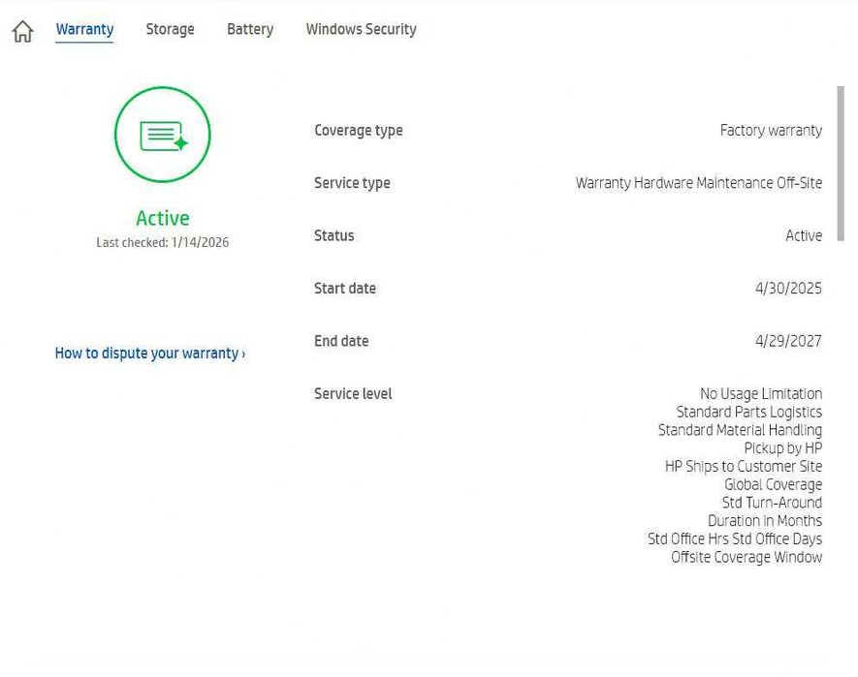Select Last checked: 1/14/2026 text

point(163,242)
